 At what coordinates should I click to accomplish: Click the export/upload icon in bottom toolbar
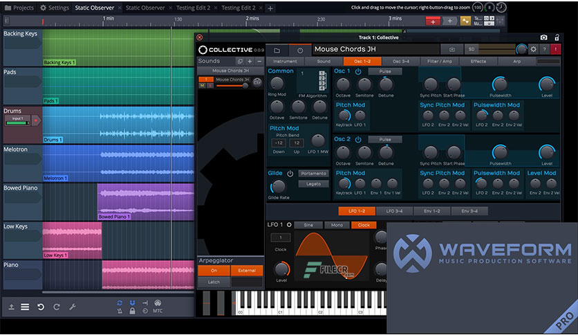(x=12, y=307)
